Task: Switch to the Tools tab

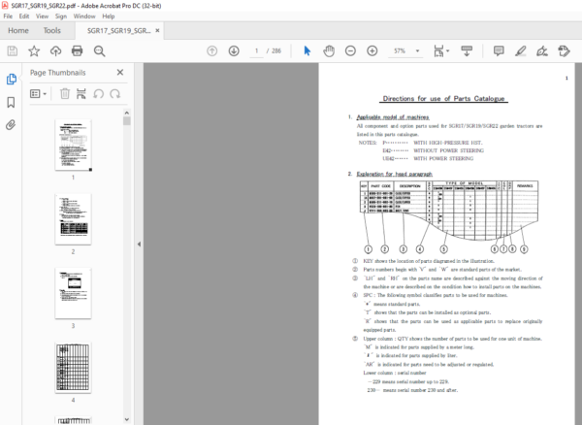Action: point(52,30)
